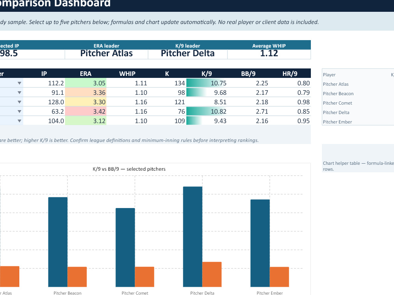Select Pitcher Ember's orange BB/9 bar
Image resolution: width=394 pixels, height=295 pixels.
point(279,277)
